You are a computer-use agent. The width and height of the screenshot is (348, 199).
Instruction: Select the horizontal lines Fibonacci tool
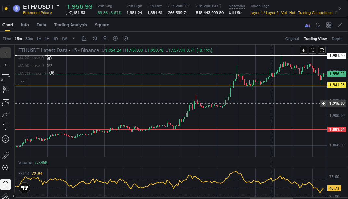click(x=6, y=77)
